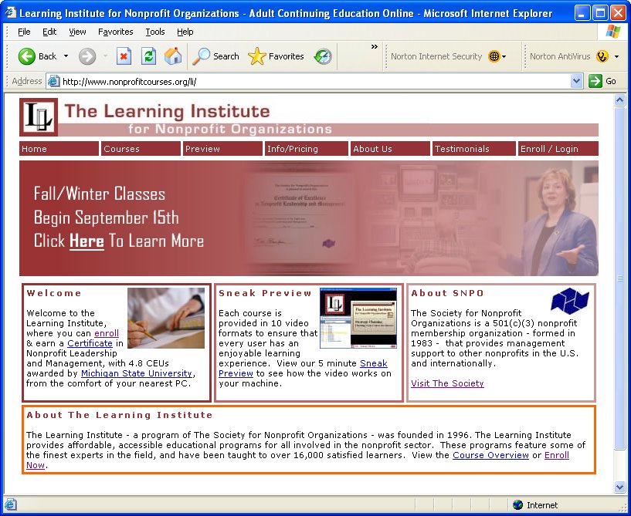Open the Favorites menu
Image resolution: width=631 pixels, height=516 pixels.
tap(116, 32)
